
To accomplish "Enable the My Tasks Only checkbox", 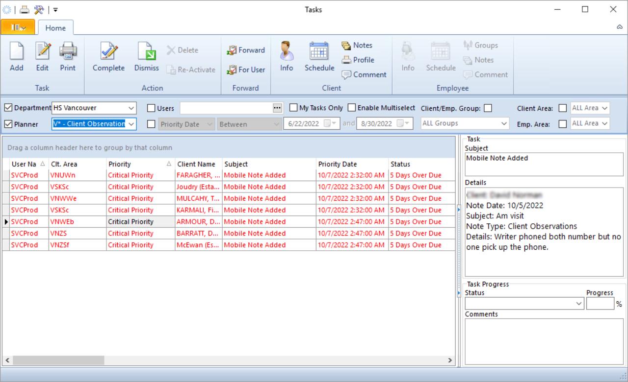I will 293,107.
